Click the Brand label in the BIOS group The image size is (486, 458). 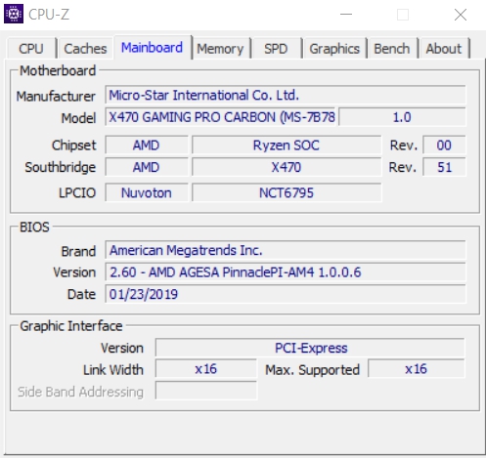(78, 251)
